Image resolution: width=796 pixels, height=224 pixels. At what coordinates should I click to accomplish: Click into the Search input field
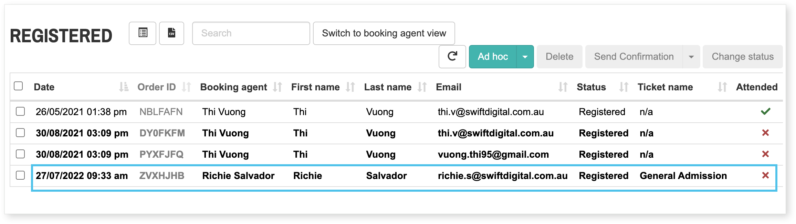251,33
